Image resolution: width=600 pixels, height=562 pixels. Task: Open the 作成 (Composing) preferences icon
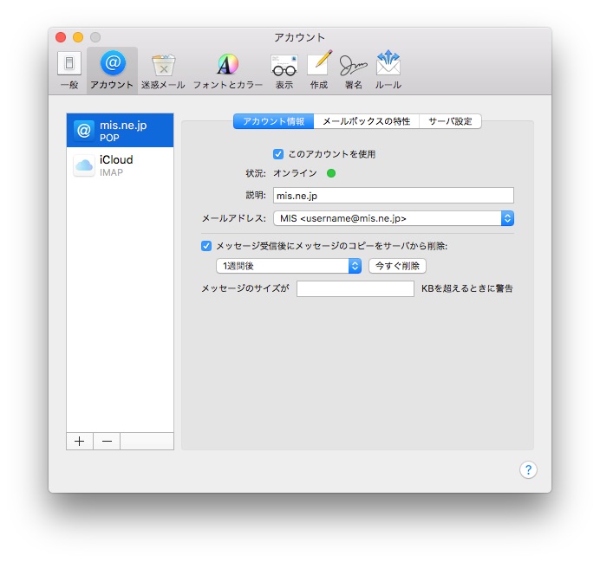319,71
